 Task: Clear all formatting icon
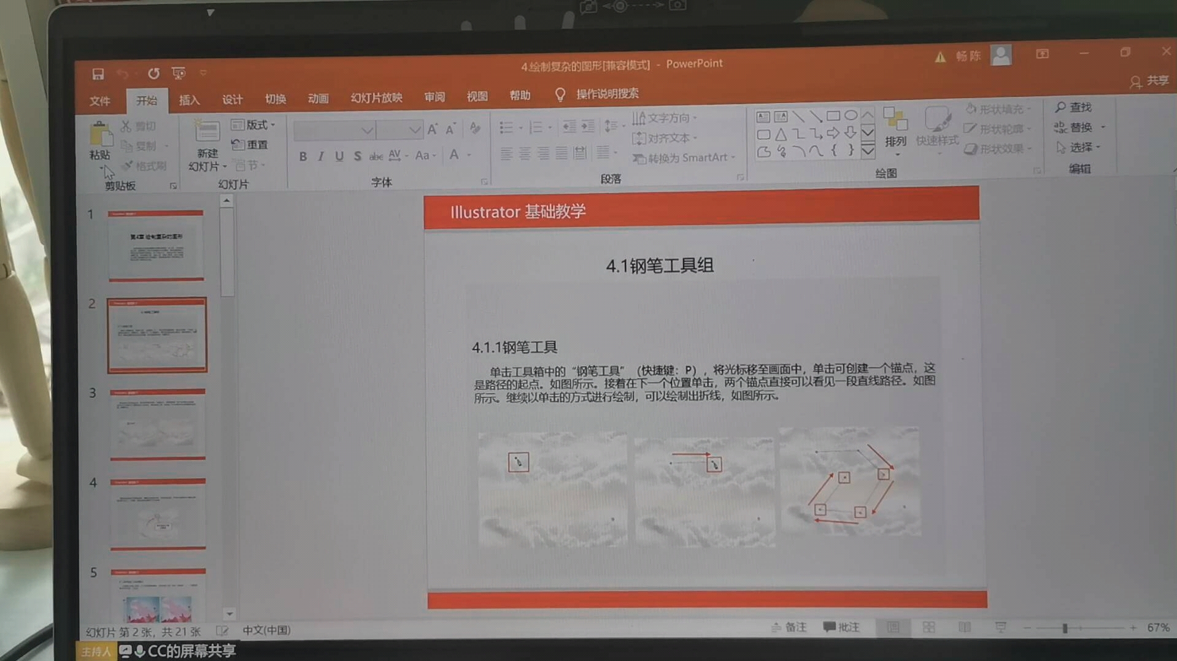click(475, 128)
